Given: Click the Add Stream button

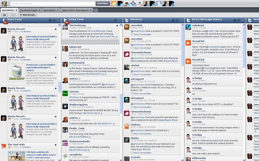Looking at the screenshot, I should click(28, 15).
